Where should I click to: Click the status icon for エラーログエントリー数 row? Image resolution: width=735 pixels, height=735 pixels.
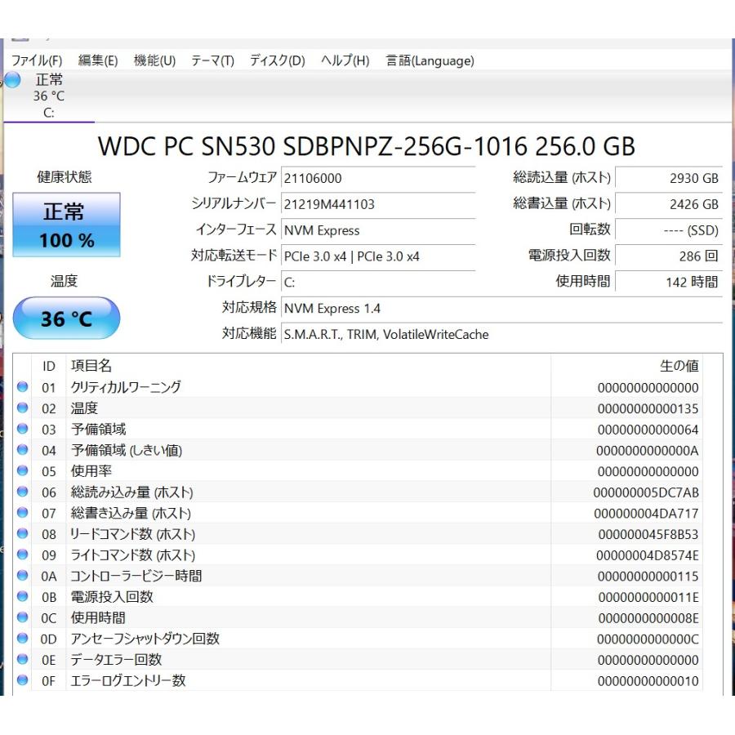(23, 680)
